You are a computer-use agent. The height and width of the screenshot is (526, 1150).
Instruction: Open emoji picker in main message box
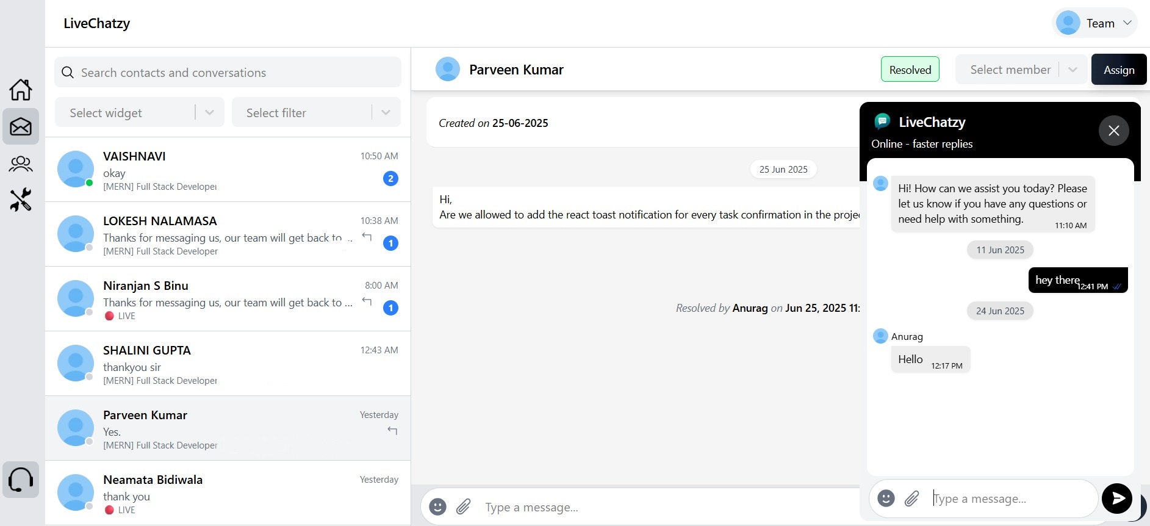coord(437,506)
